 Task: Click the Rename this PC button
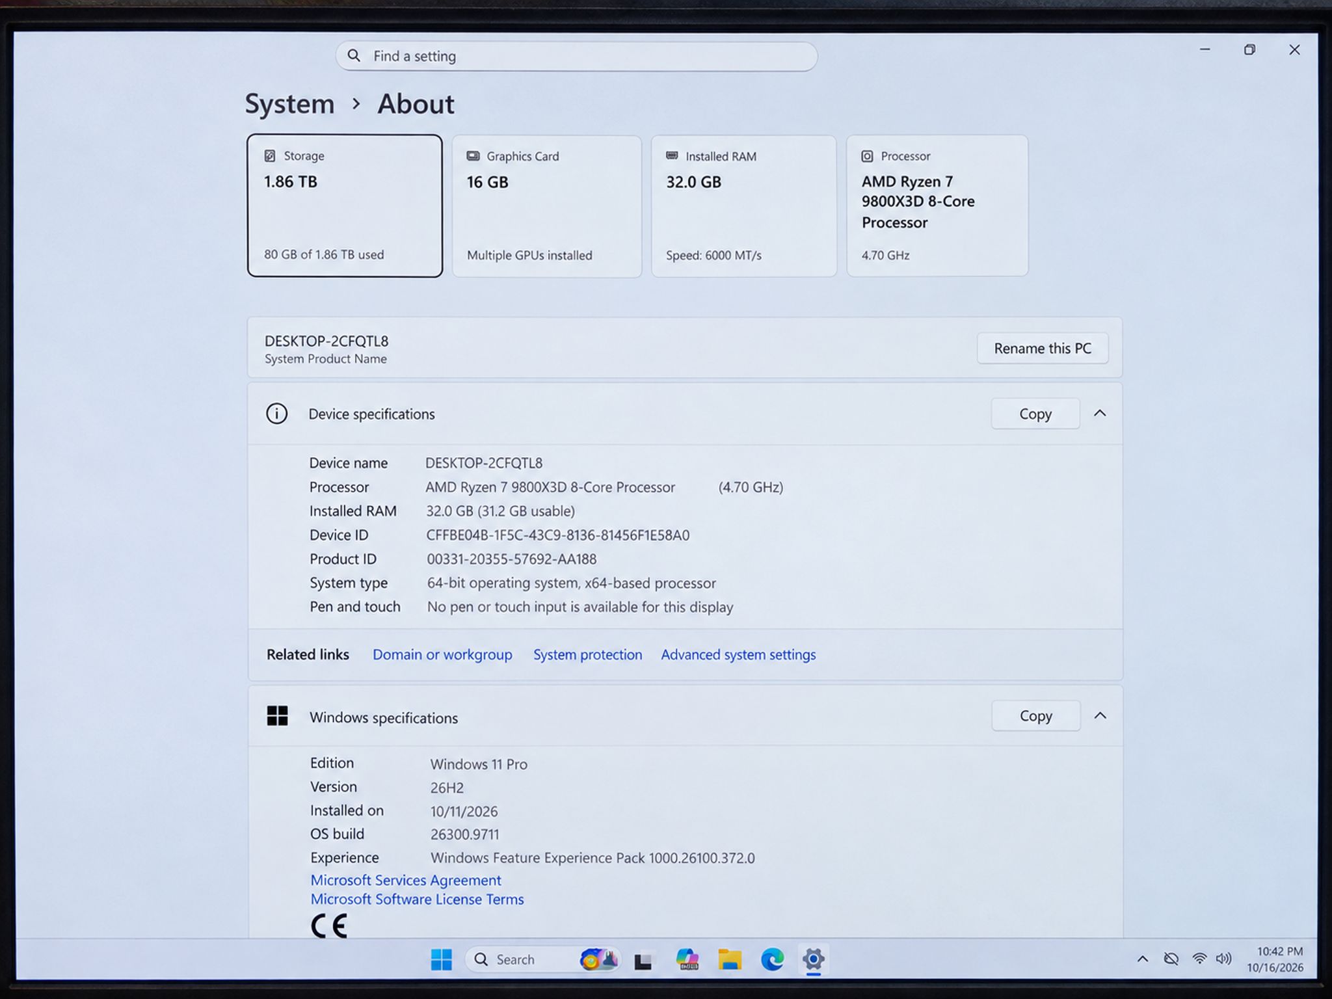(x=1043, y=349)
